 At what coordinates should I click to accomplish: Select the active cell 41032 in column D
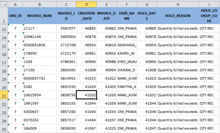[86, 95]
